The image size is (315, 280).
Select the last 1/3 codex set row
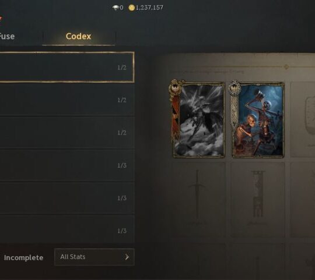click(67, 229)
